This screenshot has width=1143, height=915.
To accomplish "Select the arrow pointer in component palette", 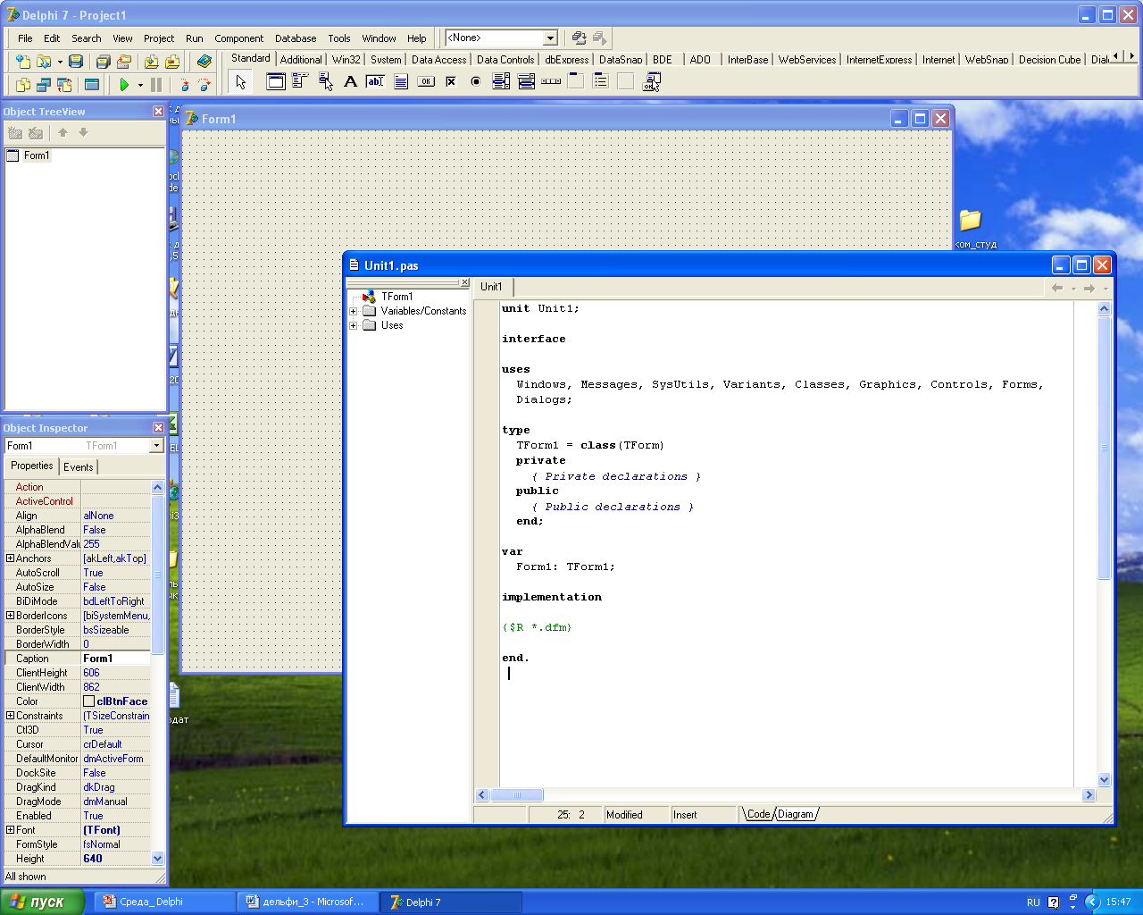I will click(x=240, y=82).
